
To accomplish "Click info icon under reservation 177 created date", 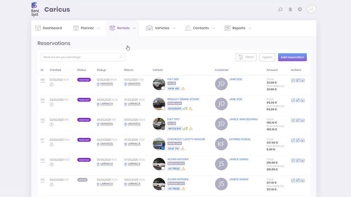I will (x=52, y=144).
